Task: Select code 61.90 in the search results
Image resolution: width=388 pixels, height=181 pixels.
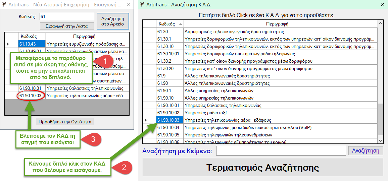Action: [x=170, y=83]
